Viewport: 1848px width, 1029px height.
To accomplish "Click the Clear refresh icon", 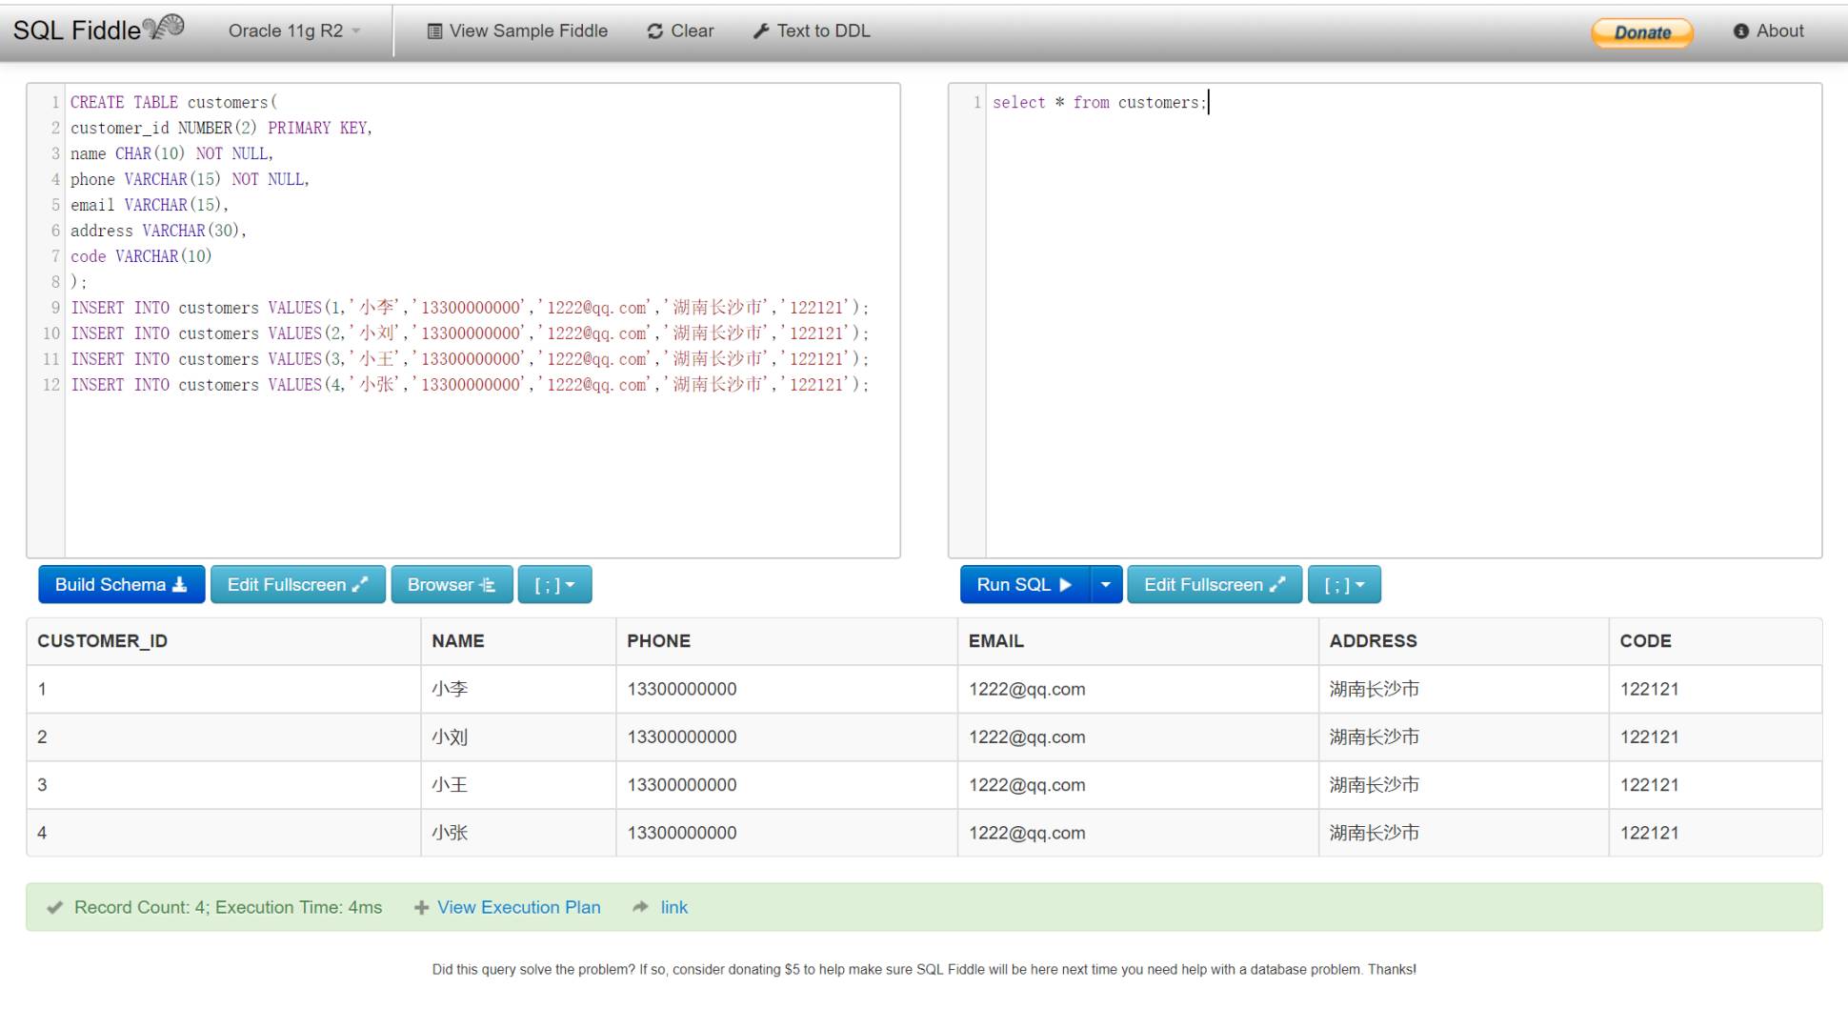I will pos(654,31).
